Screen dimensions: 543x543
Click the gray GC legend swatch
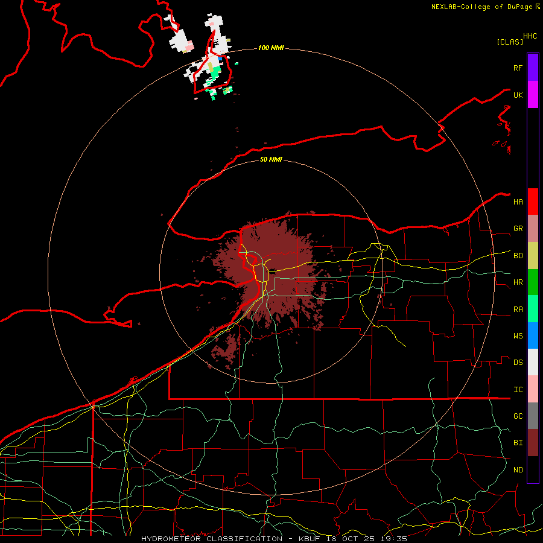[533, 416]
